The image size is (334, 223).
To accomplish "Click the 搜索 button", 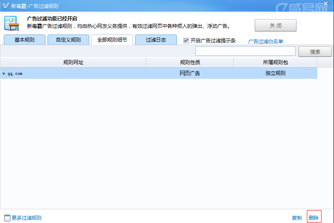I will point(315,52).
